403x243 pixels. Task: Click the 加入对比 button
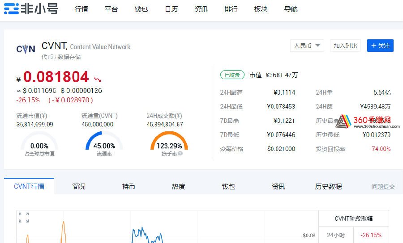click(x=345, y=46)
